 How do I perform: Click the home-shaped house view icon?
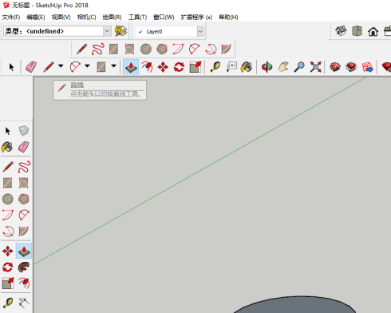coord(373,31)
